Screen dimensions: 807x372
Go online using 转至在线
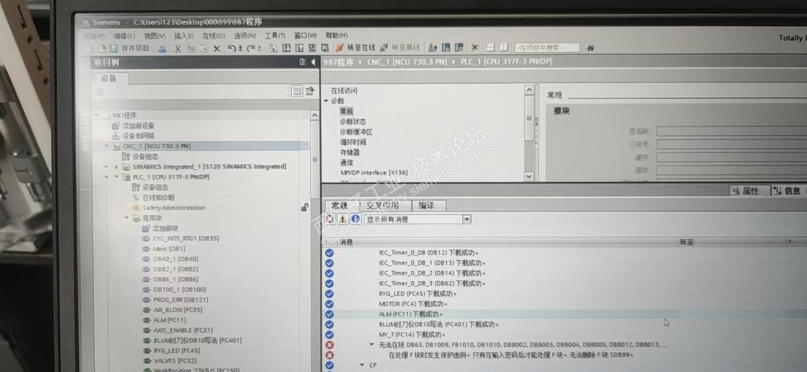point(356,48)
